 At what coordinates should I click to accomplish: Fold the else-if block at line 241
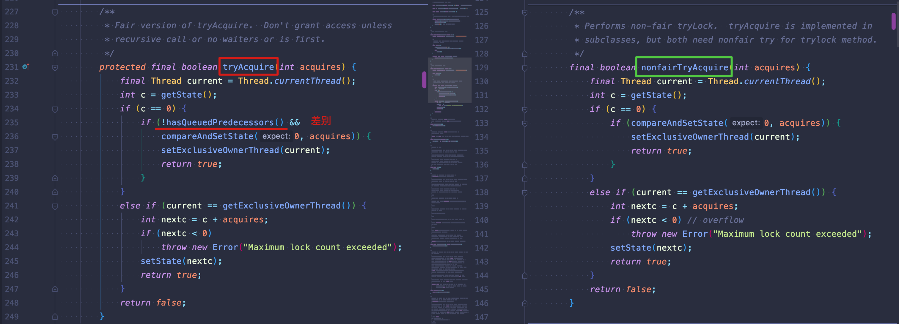[x=55, y=206]
